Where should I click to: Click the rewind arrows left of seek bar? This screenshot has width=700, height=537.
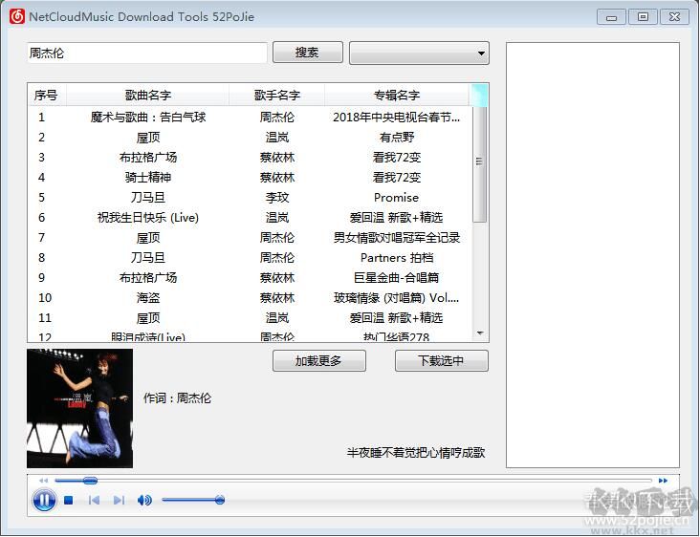(x=43, y=481)
